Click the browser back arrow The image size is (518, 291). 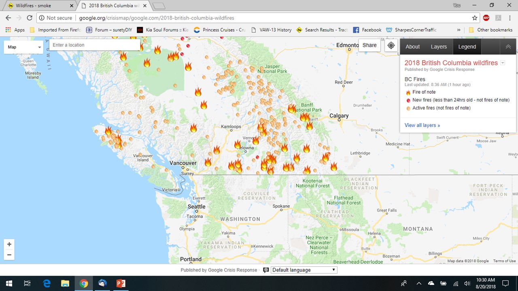[x=8, y=18]
